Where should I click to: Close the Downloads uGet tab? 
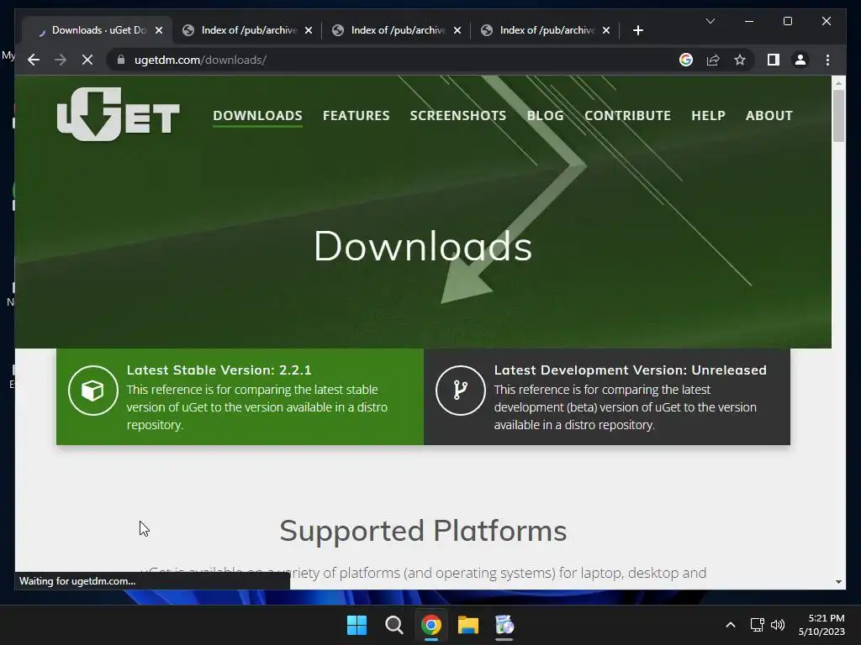pos(159,30)
